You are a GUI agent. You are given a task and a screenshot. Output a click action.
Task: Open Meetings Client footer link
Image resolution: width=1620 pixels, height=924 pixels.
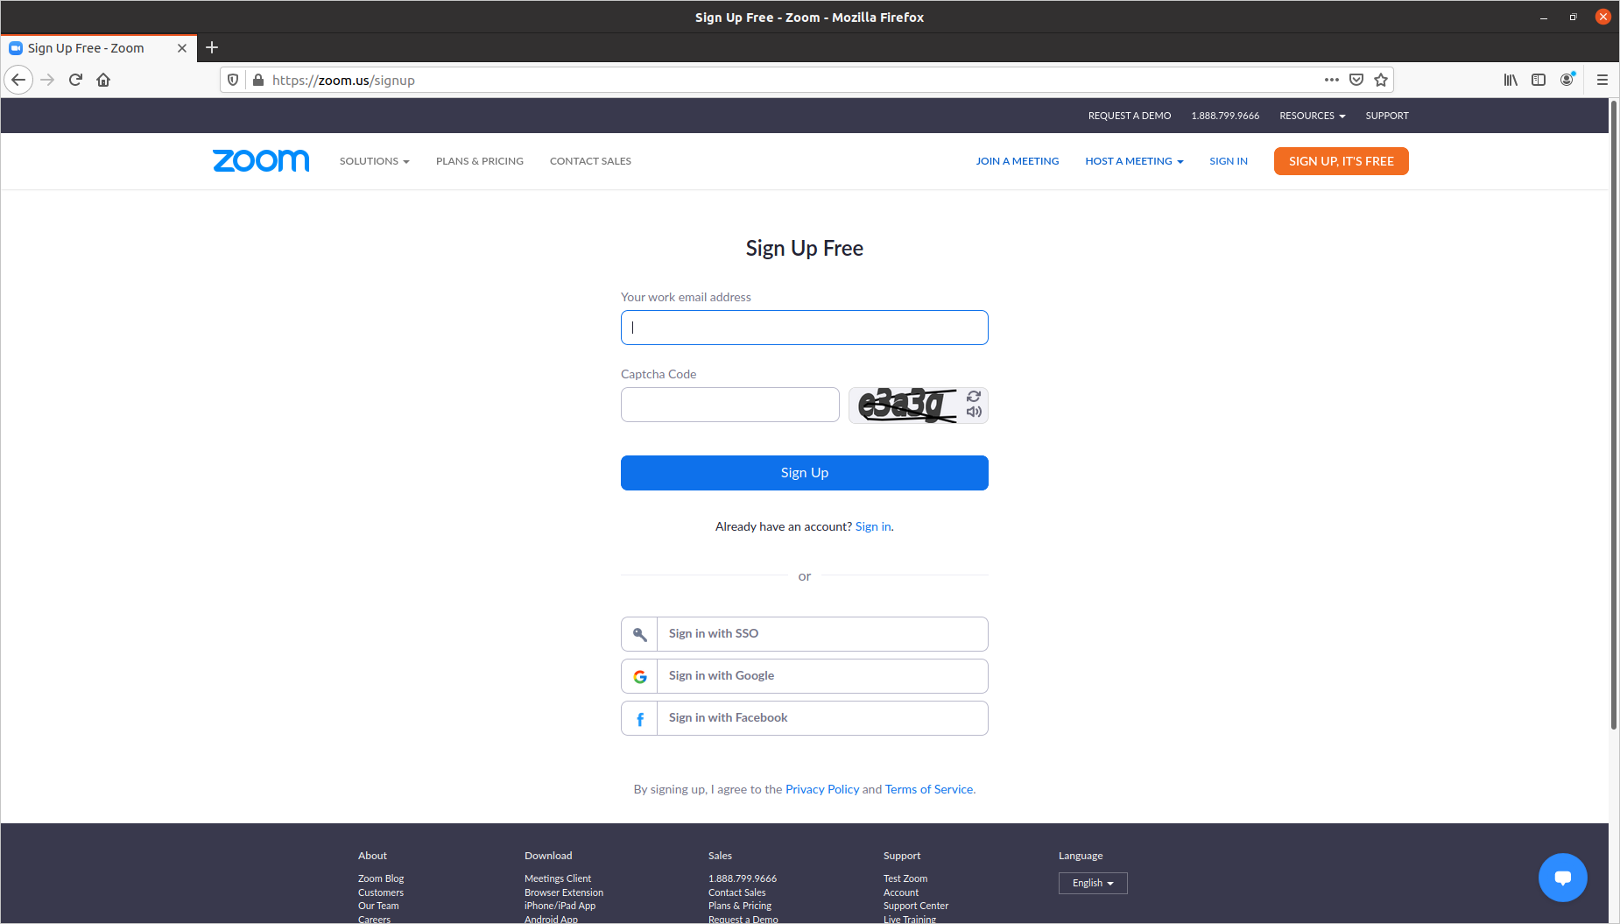click(558, 878)
